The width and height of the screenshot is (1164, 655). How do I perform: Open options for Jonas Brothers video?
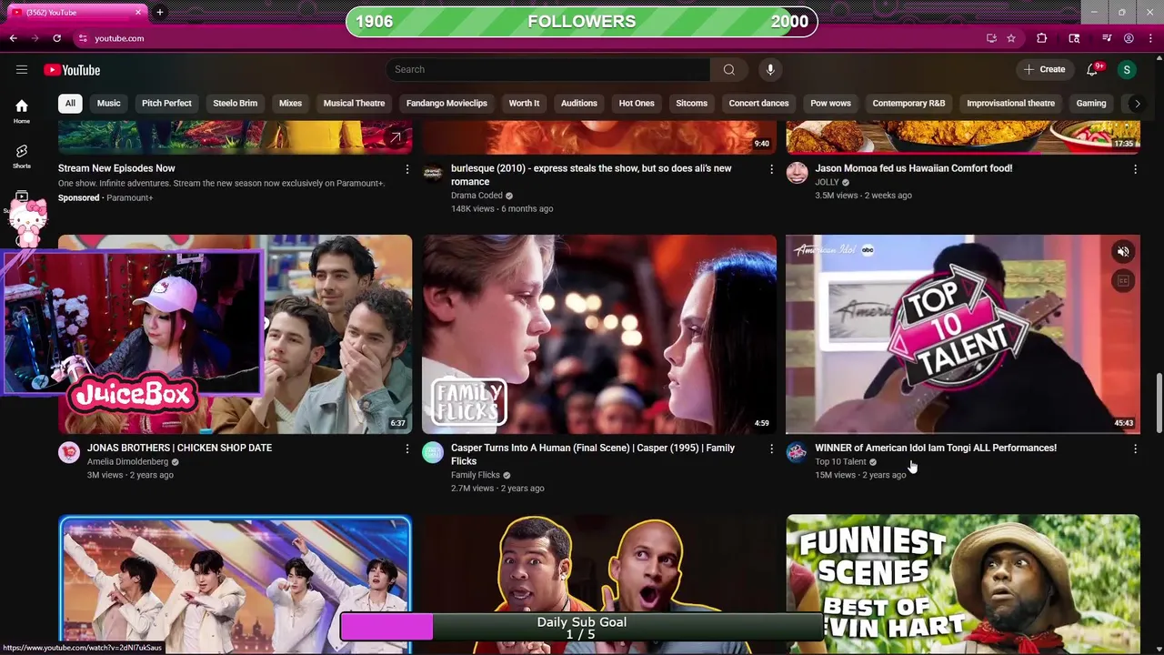[x=406, y=448]
